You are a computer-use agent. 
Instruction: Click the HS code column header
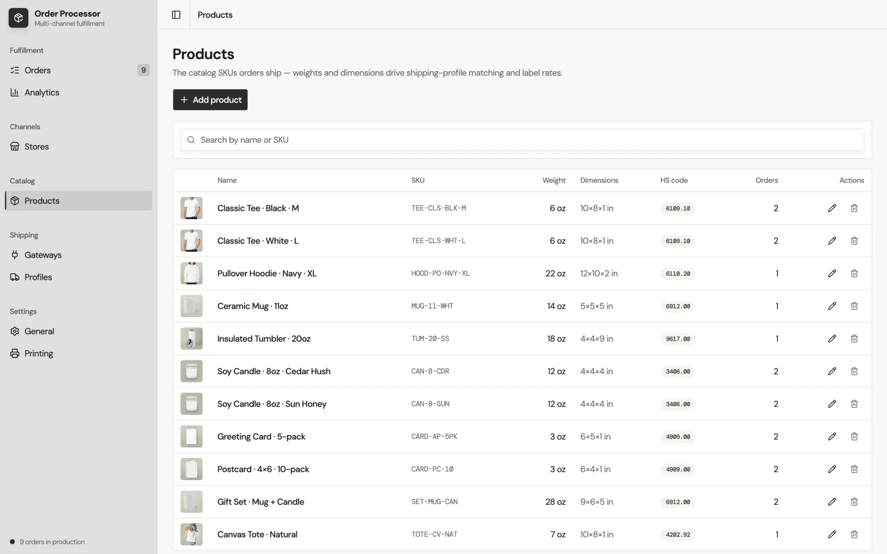(674, 180)
